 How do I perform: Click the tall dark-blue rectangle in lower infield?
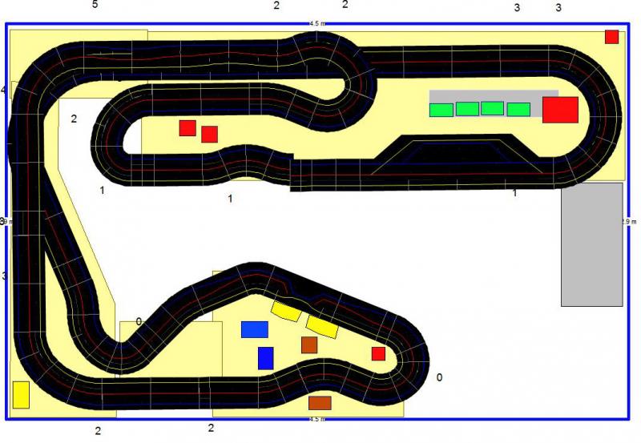(x=265, y=358)
